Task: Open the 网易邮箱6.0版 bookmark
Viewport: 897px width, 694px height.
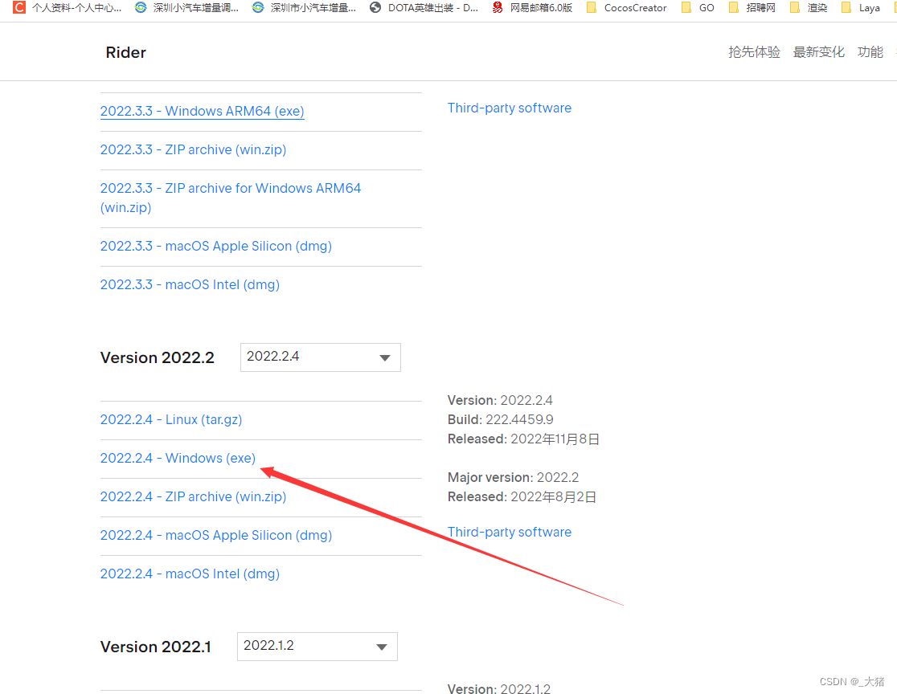Action: pos(532,7)
